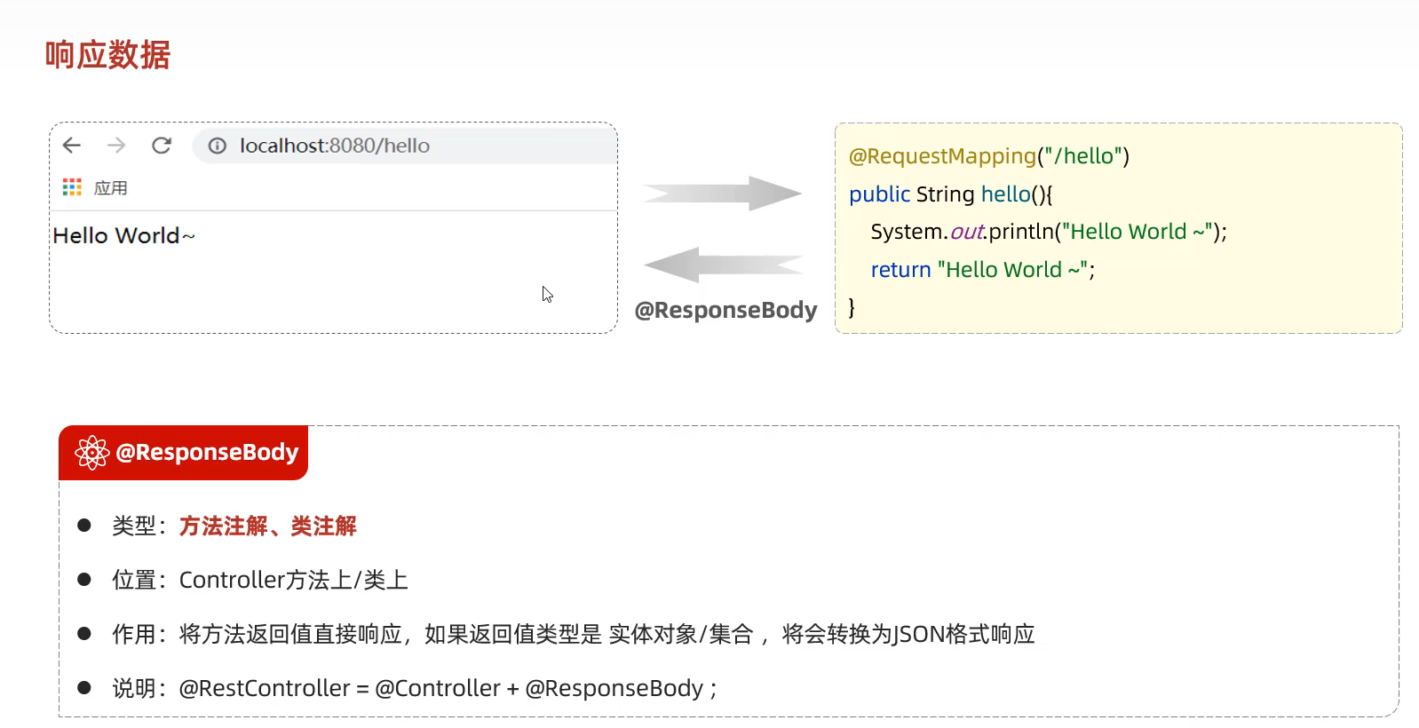The width and height of the screenshot is (1419, 728).
Task: Click the site info circle icon
Action: (218, 146)
